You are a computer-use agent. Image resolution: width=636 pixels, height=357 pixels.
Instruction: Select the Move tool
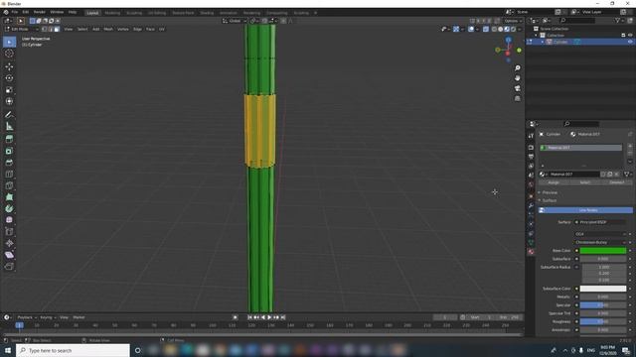click(x=9, y=66)
